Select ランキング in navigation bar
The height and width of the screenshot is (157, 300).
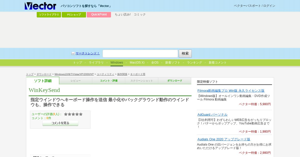(194, 63)
